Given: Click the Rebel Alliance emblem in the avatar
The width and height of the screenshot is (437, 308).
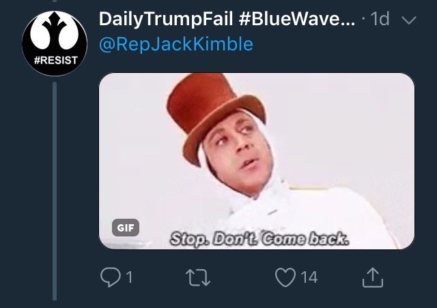Looking at the screenshot, I should tap(55, 32).
